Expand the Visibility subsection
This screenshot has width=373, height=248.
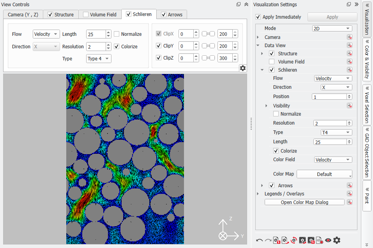(267, 106)
